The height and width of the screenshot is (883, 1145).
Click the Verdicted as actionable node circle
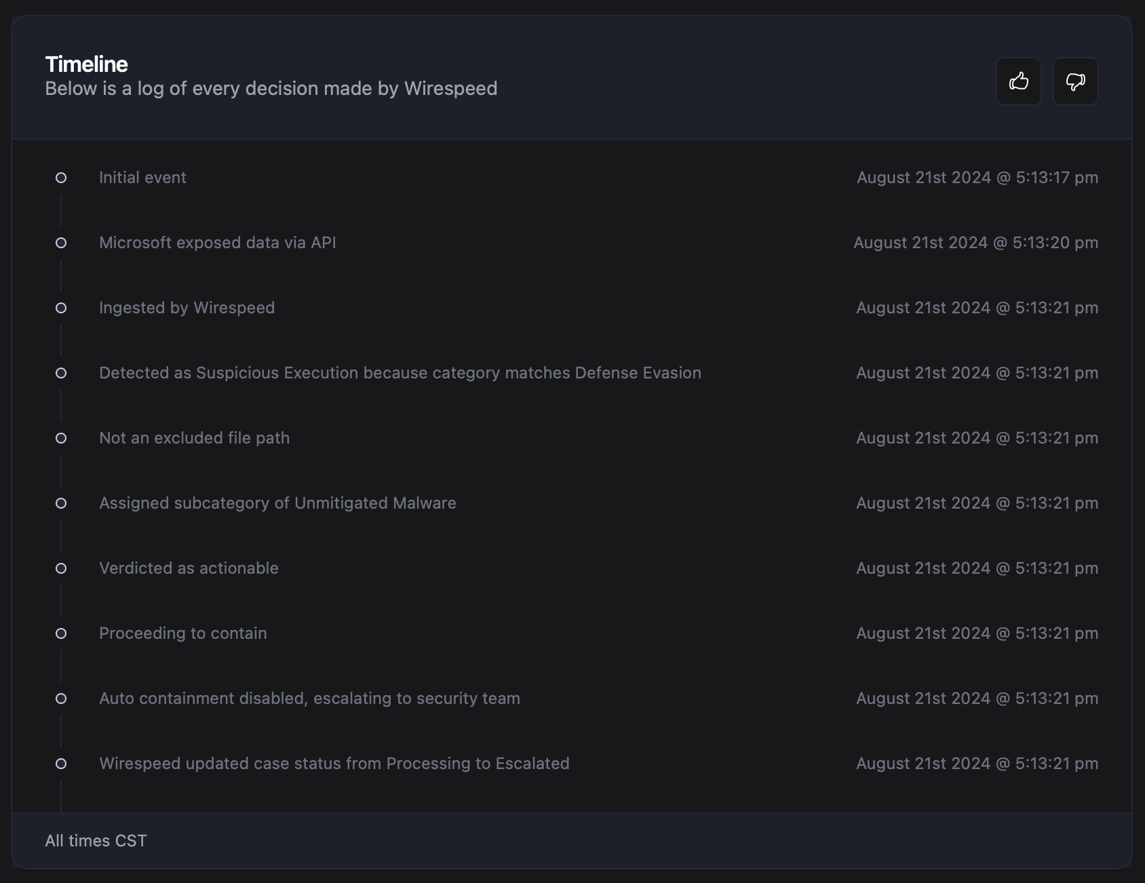[x=61, y=568]
